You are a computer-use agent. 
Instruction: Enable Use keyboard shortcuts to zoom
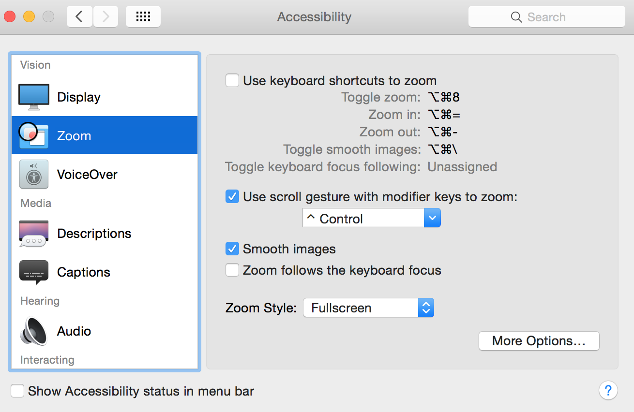coord(232,80)
